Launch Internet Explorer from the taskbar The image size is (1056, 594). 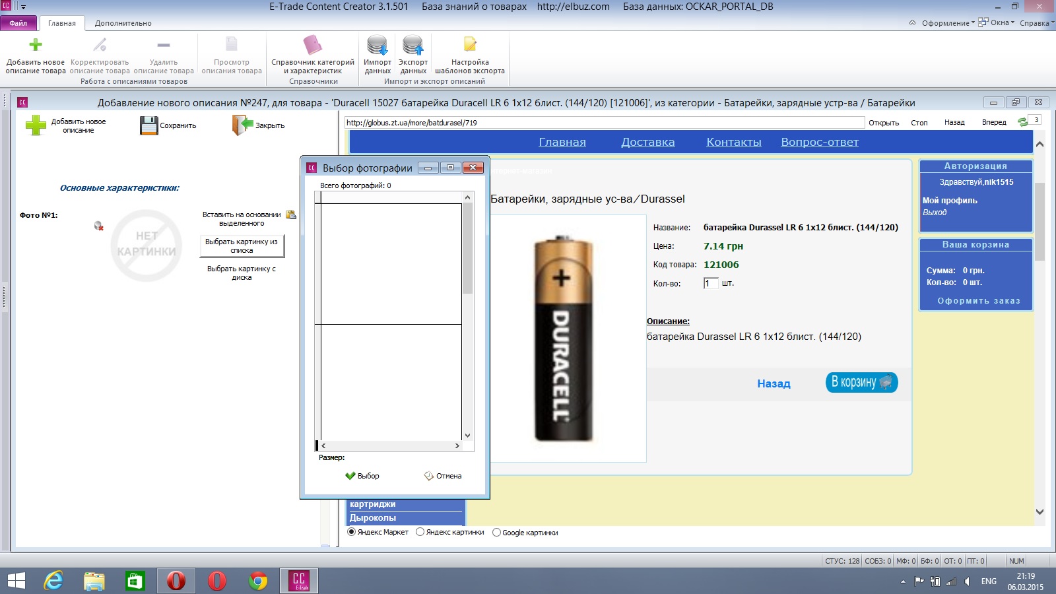pos(53,581)
